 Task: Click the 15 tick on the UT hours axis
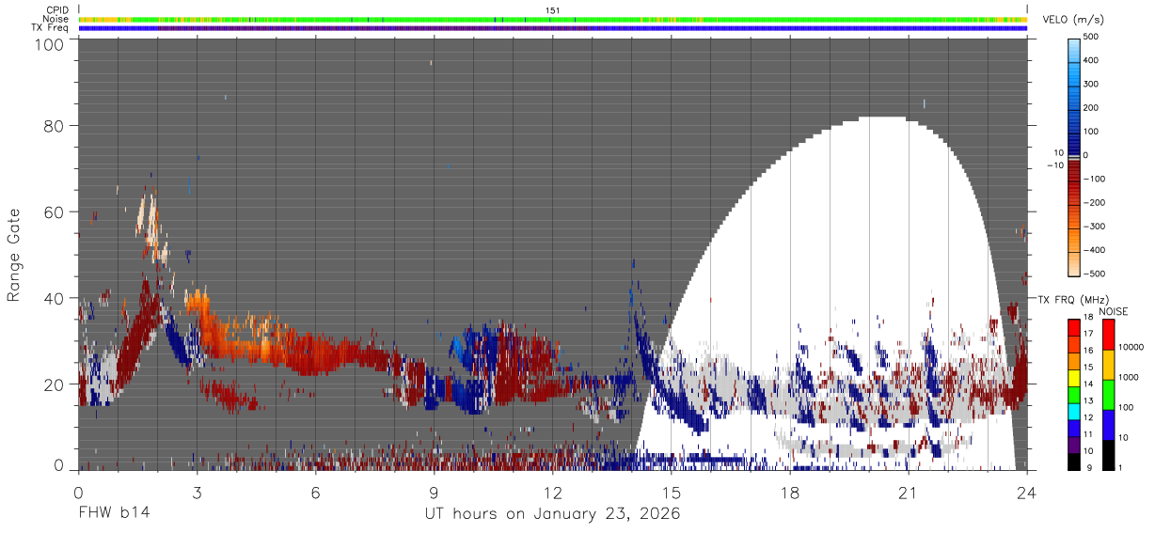point(672,493)
